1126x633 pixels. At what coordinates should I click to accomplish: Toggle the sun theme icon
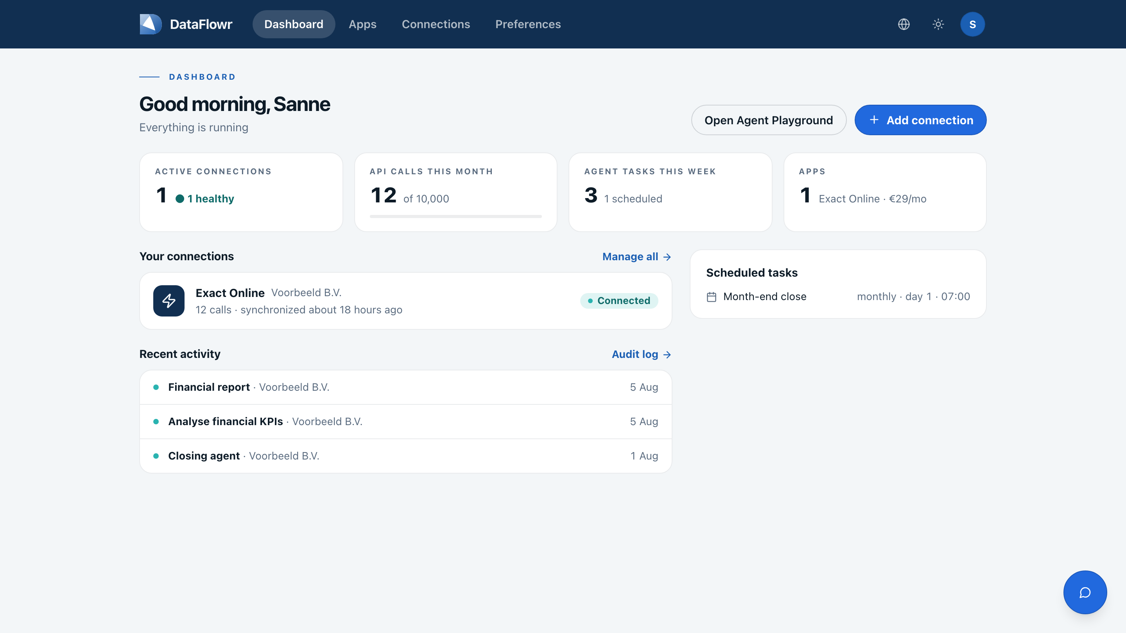[938, 24]
